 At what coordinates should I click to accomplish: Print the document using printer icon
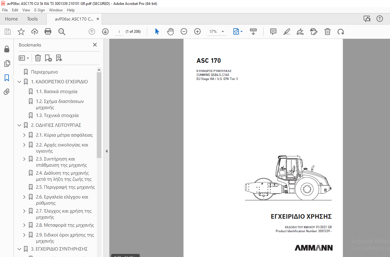click(x=48, y=32)
